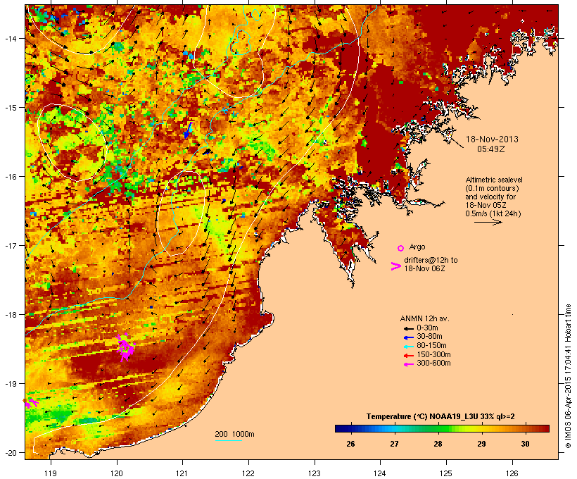Click the 'ANMN 12h av.' heading
The image size is (577, 479).
[424, 318]
